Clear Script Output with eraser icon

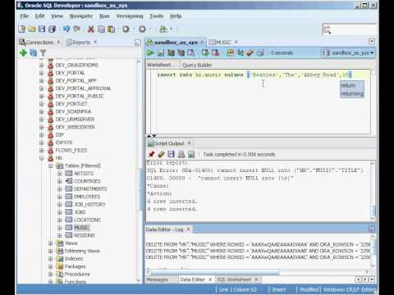click(161, 154)
